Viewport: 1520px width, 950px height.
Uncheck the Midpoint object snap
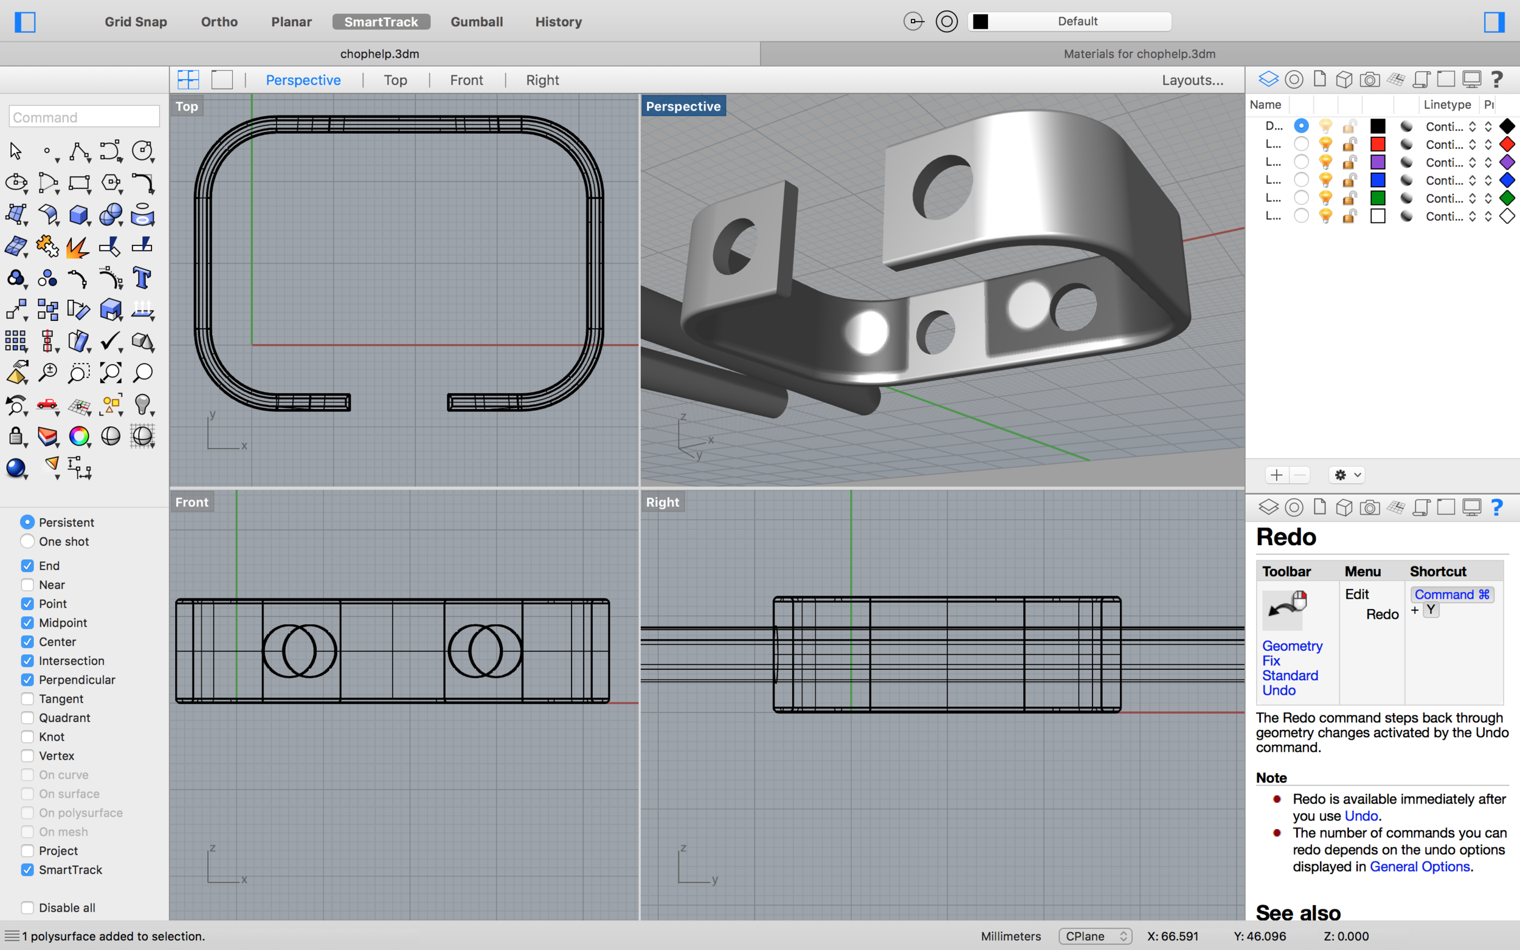[x=27, y=622]
